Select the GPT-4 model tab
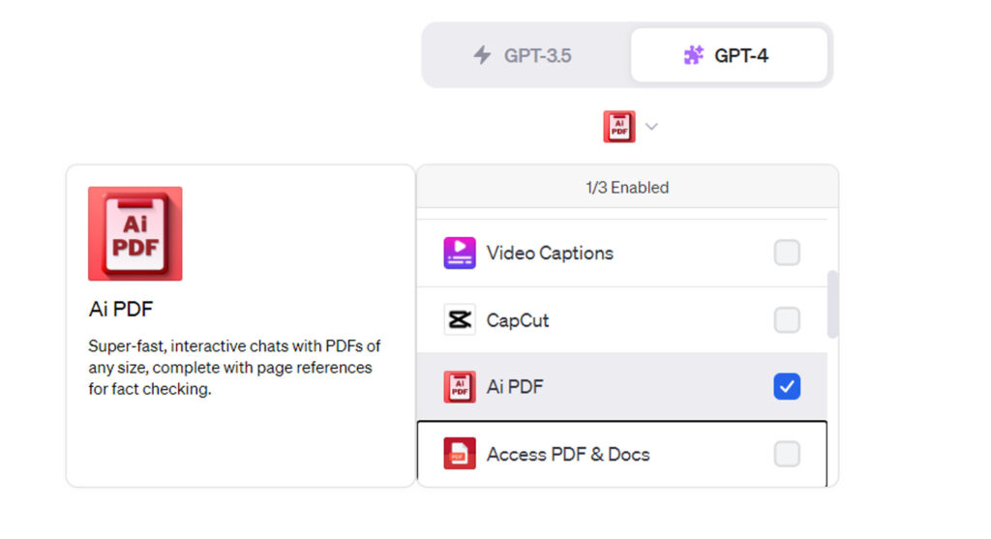This screenshot has width=991, height=539. tap(729, 55)
